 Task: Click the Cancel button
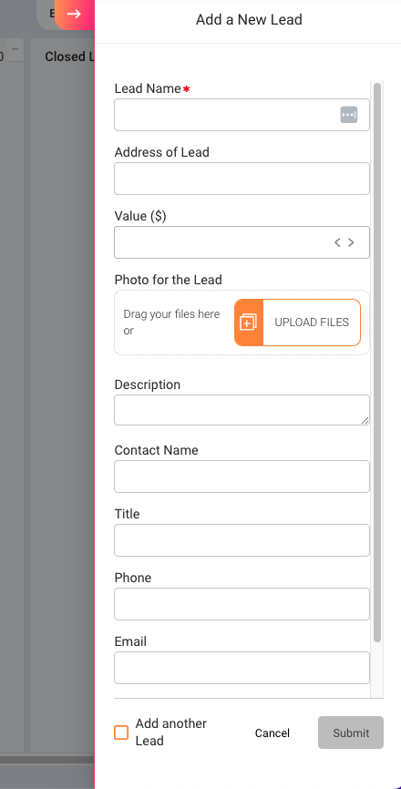[x=272, y=733]
